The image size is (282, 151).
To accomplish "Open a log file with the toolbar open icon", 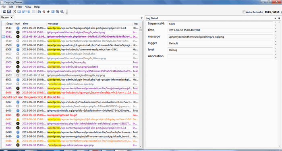I will 4,12.
